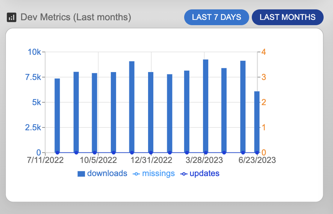Screen dimensions: 333x214
Task: Toggle the downloads series legend label
Action: coord(107,173)
